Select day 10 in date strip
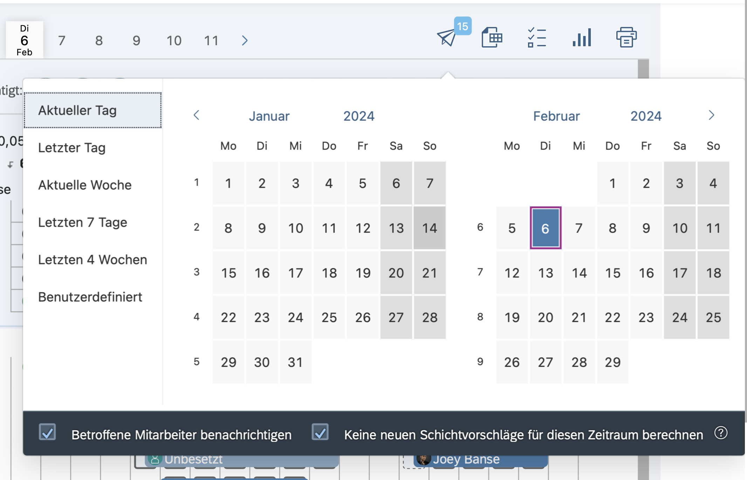This screenshot has width=747, height=480. pyautogui.click(x=174, y=41)
